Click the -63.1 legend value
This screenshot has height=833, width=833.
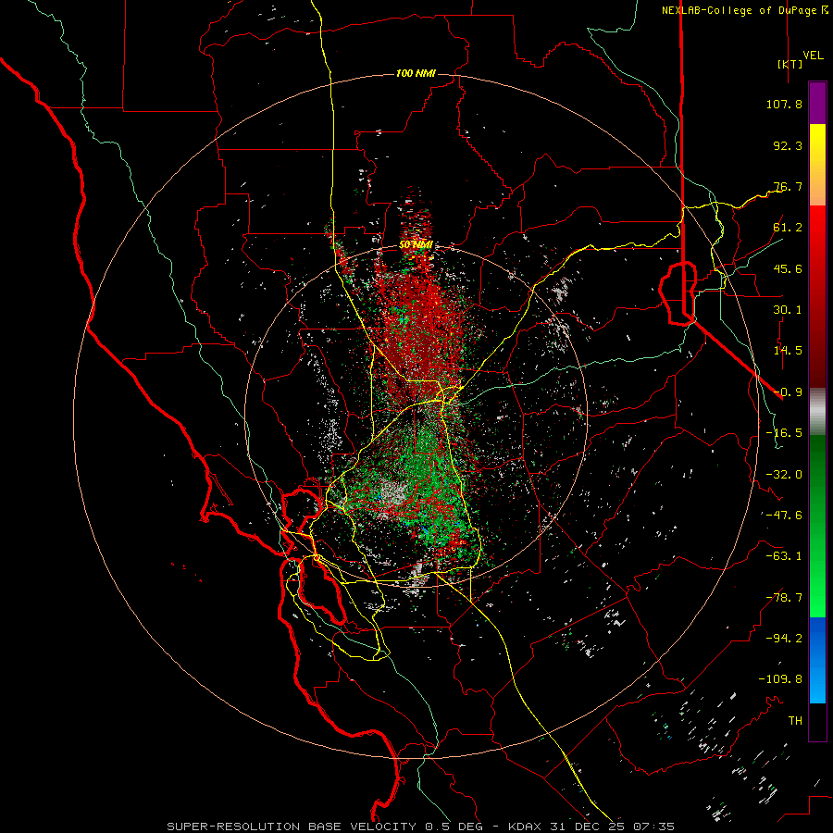[x=784, y=556]
